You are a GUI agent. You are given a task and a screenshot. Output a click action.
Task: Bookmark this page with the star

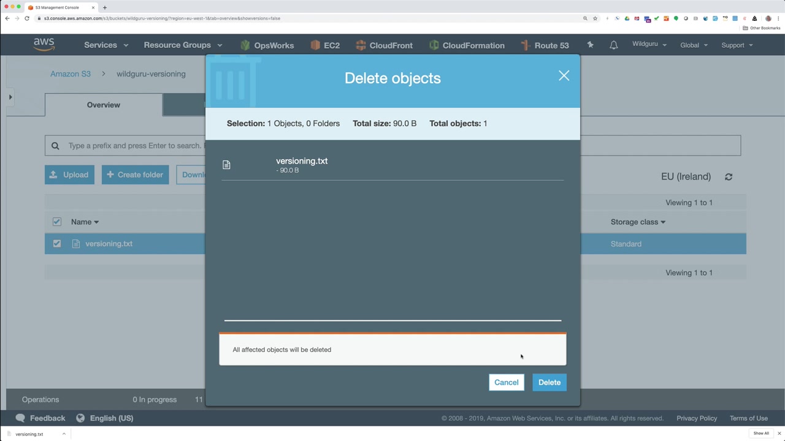click(x=595, y=18)
